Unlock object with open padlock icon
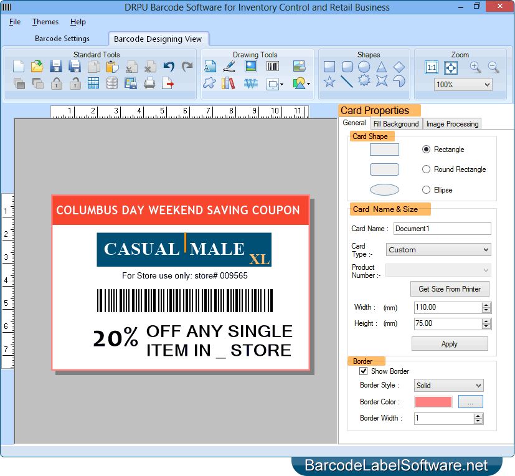This screenshot has width=515, height=476. (x=75, y=83)
